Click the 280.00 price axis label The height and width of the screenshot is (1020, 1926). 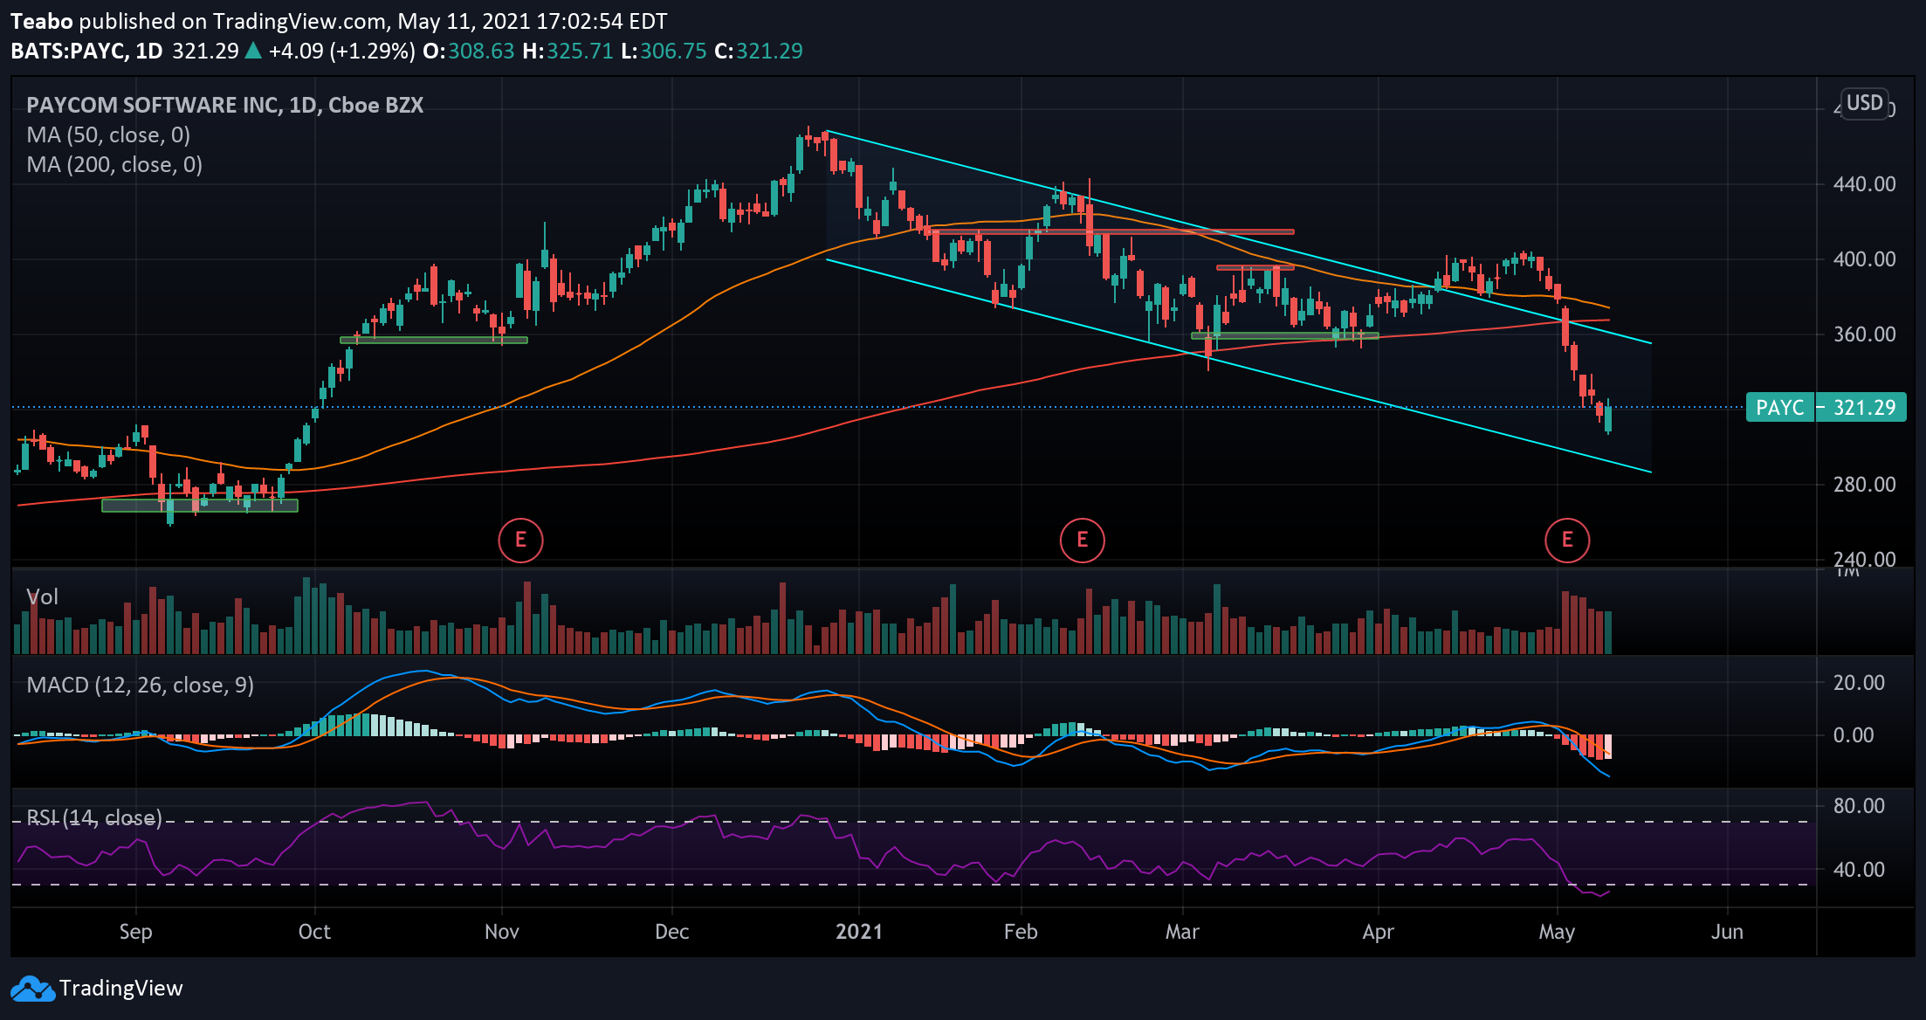1864,485
